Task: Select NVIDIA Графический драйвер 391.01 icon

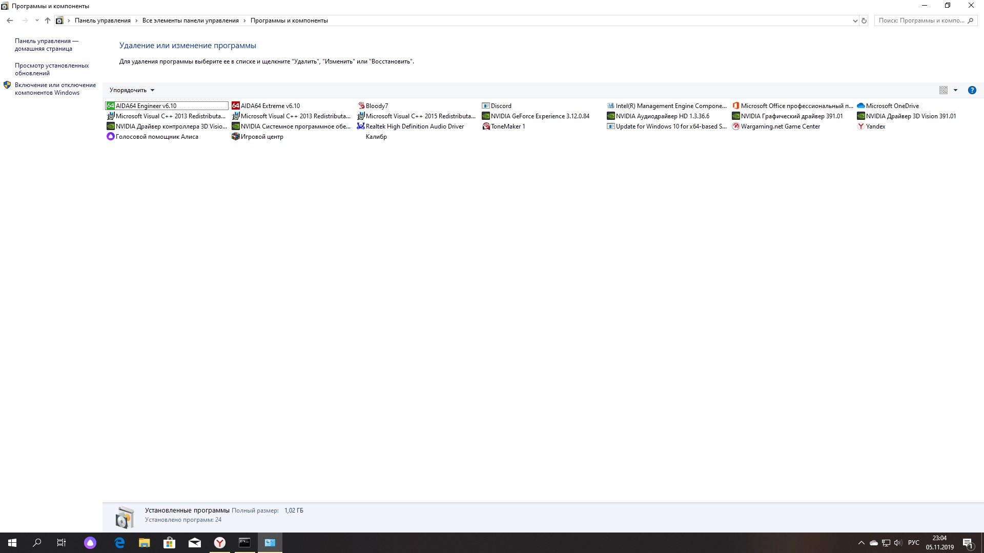Action: (736, 116)
